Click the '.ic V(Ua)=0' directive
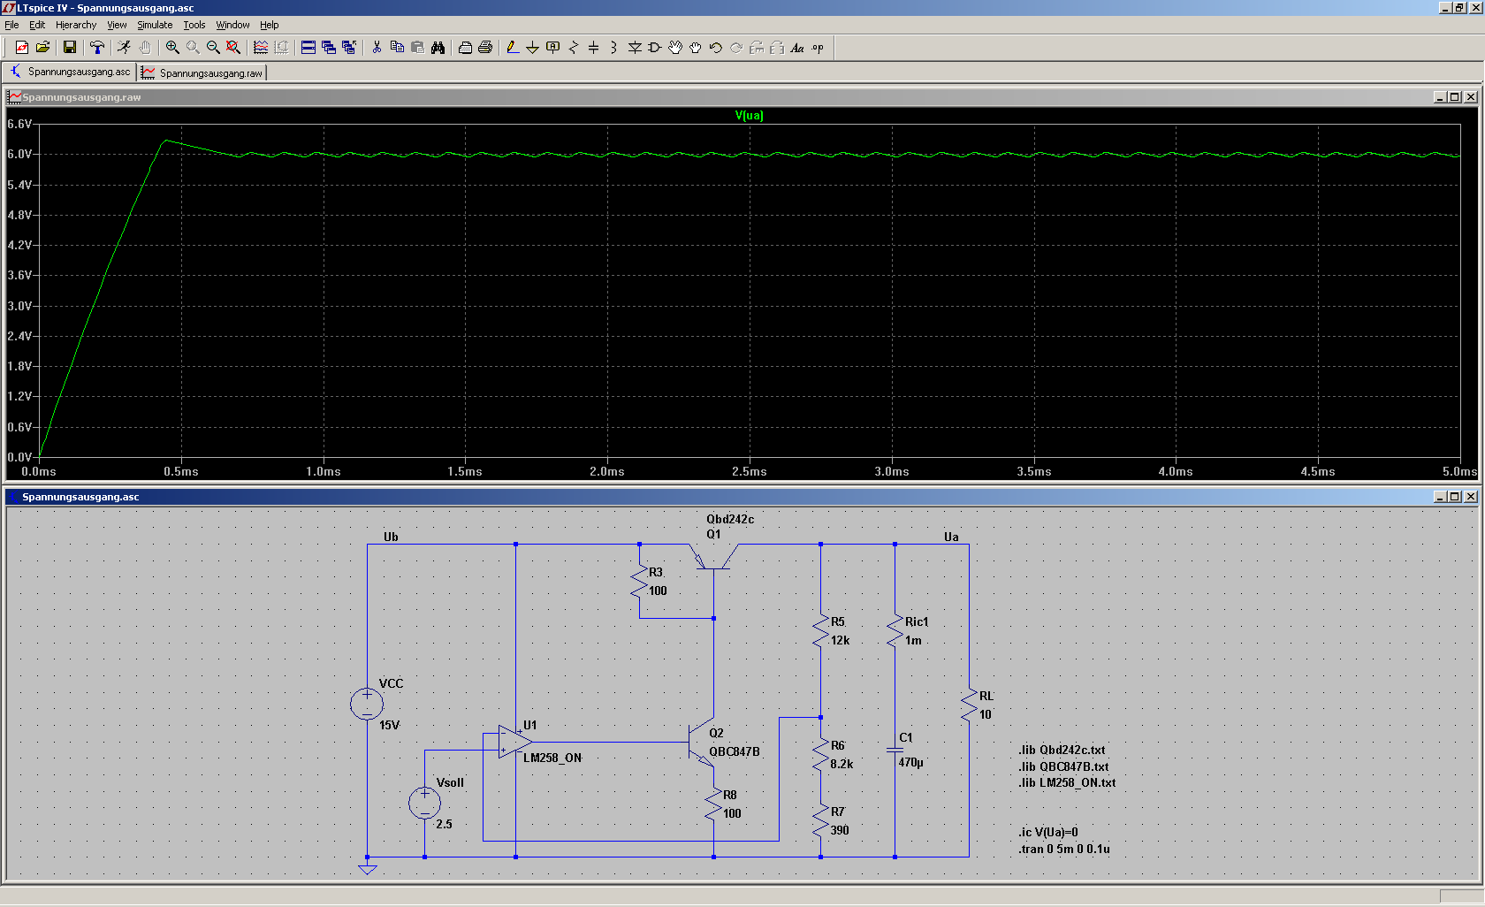Screen dimensions: 1485x907 pyautogui.click(x=1048, y=832)
